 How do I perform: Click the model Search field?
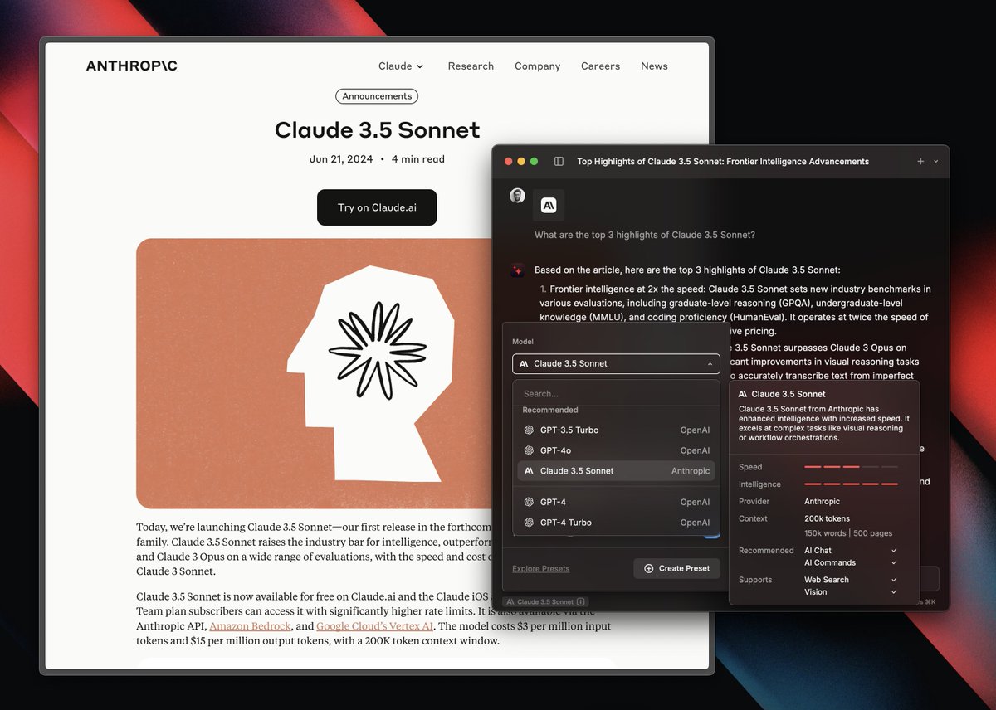pos(616,394)
